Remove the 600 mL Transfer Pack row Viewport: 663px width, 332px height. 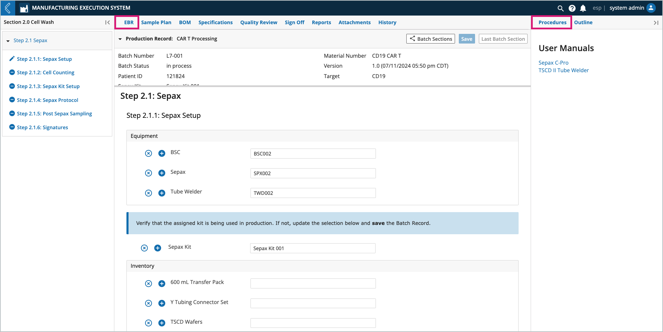(149, 284)
